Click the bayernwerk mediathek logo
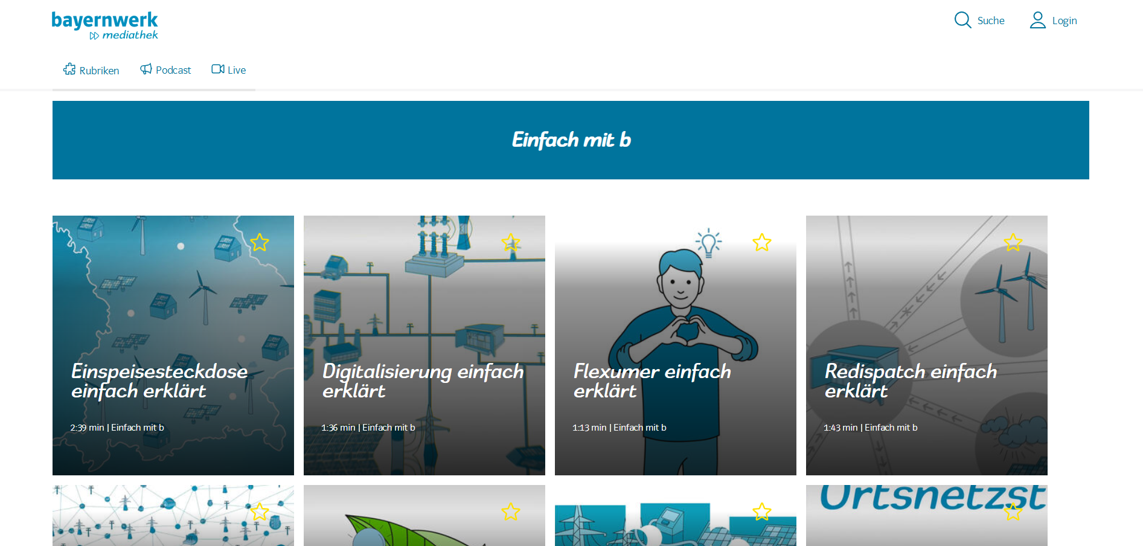This screenshot has height=546, width=1143. pyautogui.click(x=104, y=26)
